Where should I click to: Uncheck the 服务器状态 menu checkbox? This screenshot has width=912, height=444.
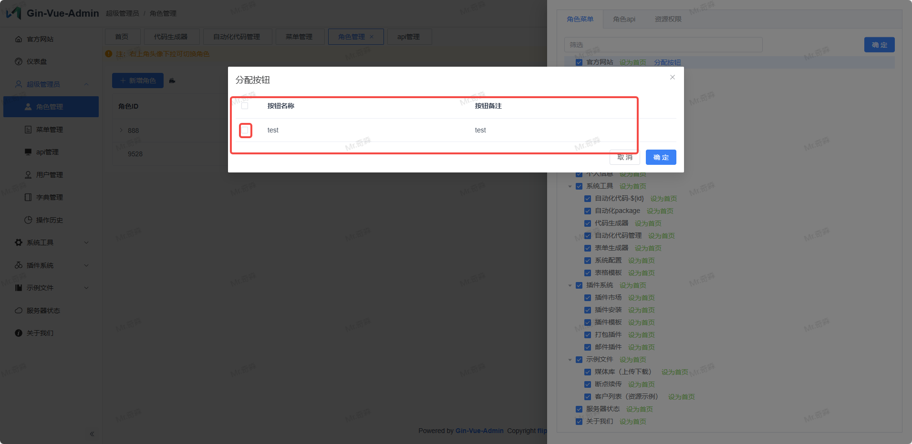click(579, 409)
